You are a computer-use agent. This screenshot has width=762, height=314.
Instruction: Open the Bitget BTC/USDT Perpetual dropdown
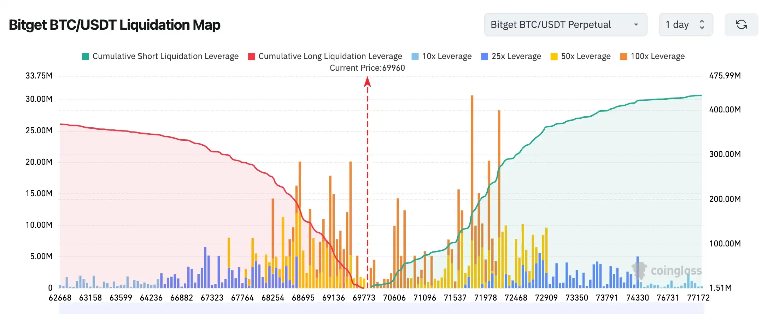(x=565, y=25)
